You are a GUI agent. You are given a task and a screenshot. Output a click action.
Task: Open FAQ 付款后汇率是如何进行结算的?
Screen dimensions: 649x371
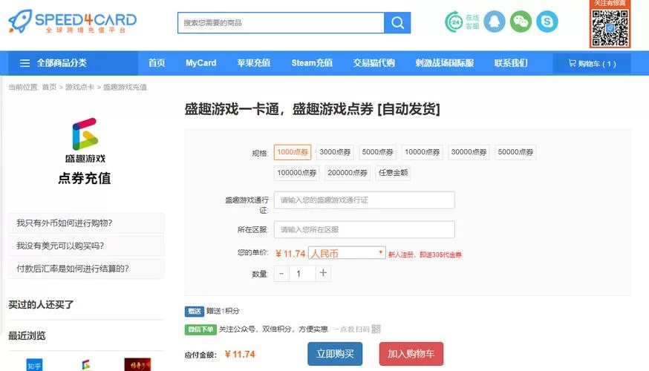coord(86,269)
